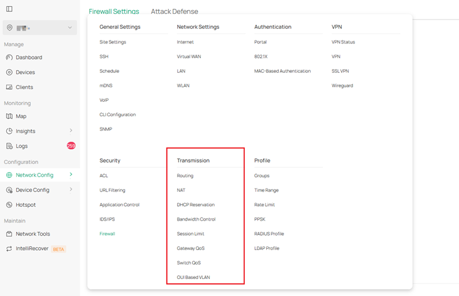The height and width of the screenshot is (296, 459).
Task: Open WLAN under Network Settings
Action: pyautogui.click(x=183, y=85)
